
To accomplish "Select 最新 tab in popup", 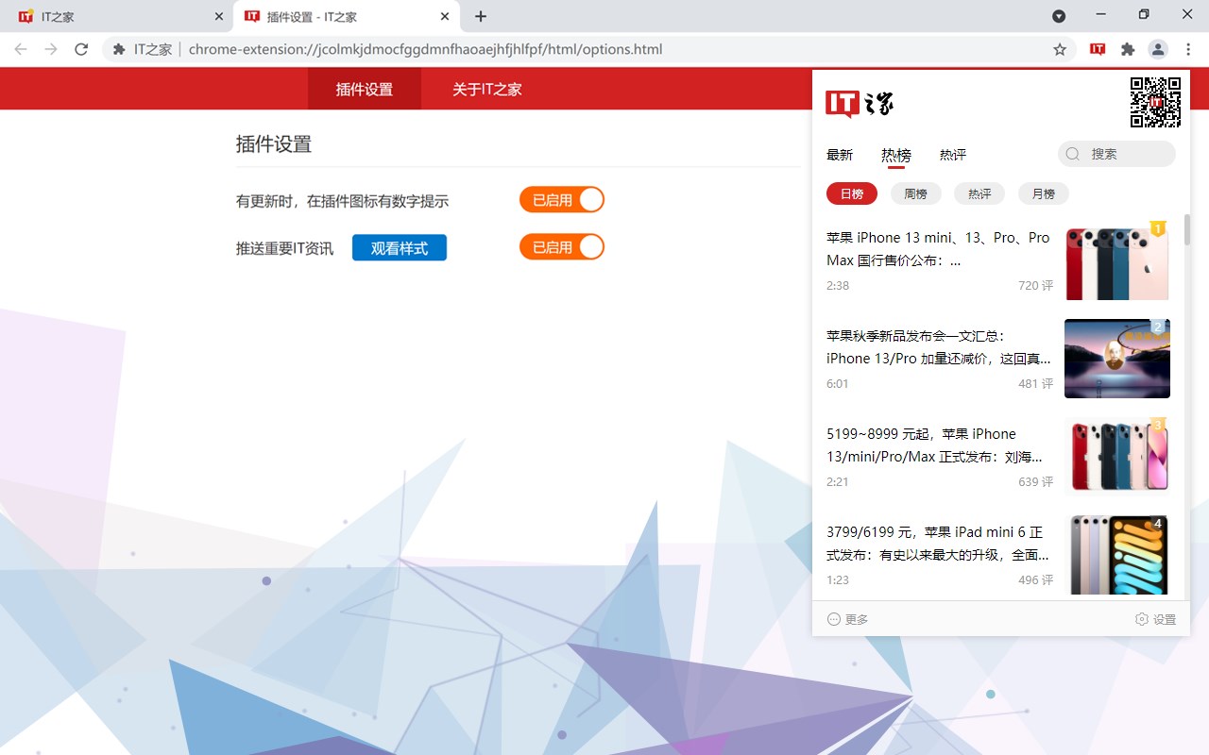I will [x=840, y=155].
